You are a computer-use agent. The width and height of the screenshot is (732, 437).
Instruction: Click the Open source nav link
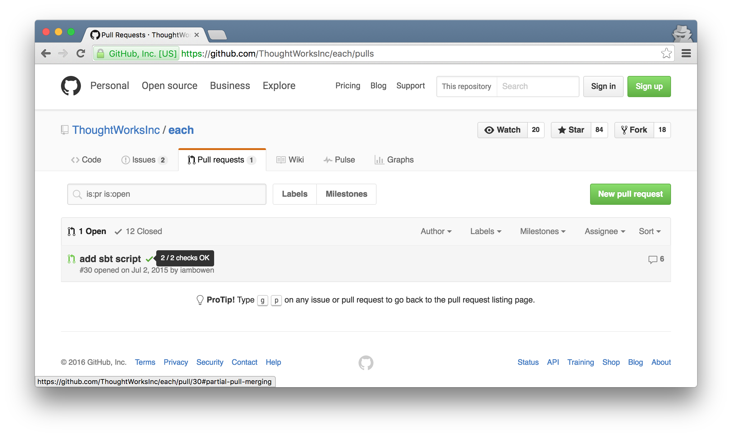tap(170, 86)
